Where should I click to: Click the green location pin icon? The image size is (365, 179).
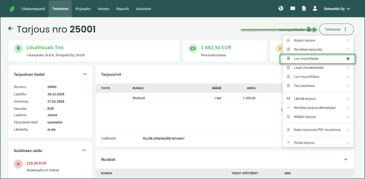[19, 48]
